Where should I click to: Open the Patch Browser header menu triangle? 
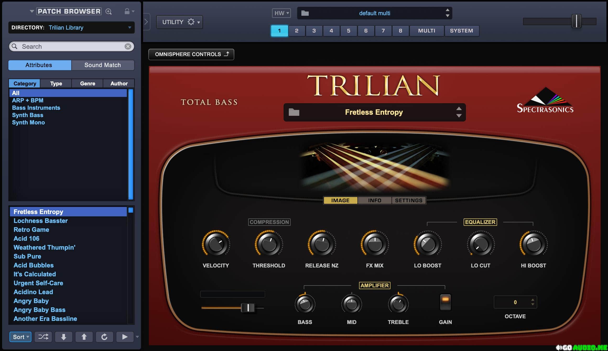coord(32,11)
